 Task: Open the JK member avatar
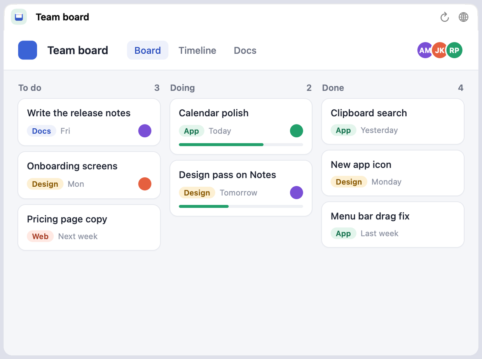pos(440,50)
